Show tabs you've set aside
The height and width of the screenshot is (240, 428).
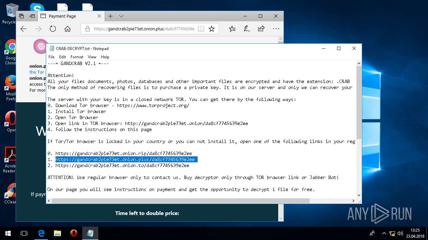pyautogui.click(x=22, y=16)
